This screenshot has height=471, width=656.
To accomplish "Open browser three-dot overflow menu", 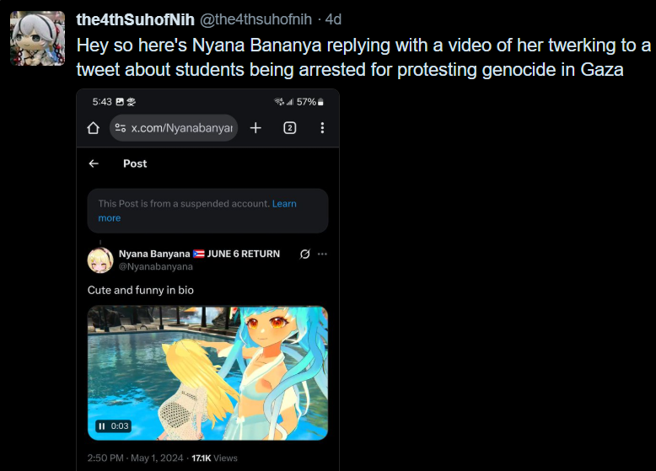I will pos(322,128).
